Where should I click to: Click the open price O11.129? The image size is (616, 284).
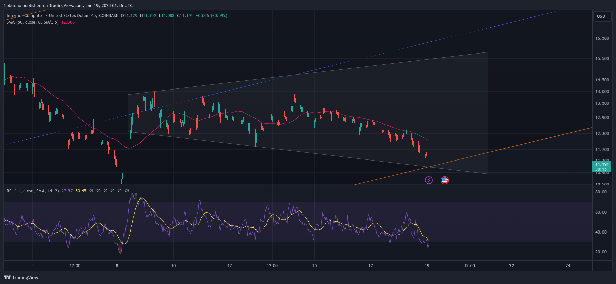pyautogui.click(x=129, y=15)
